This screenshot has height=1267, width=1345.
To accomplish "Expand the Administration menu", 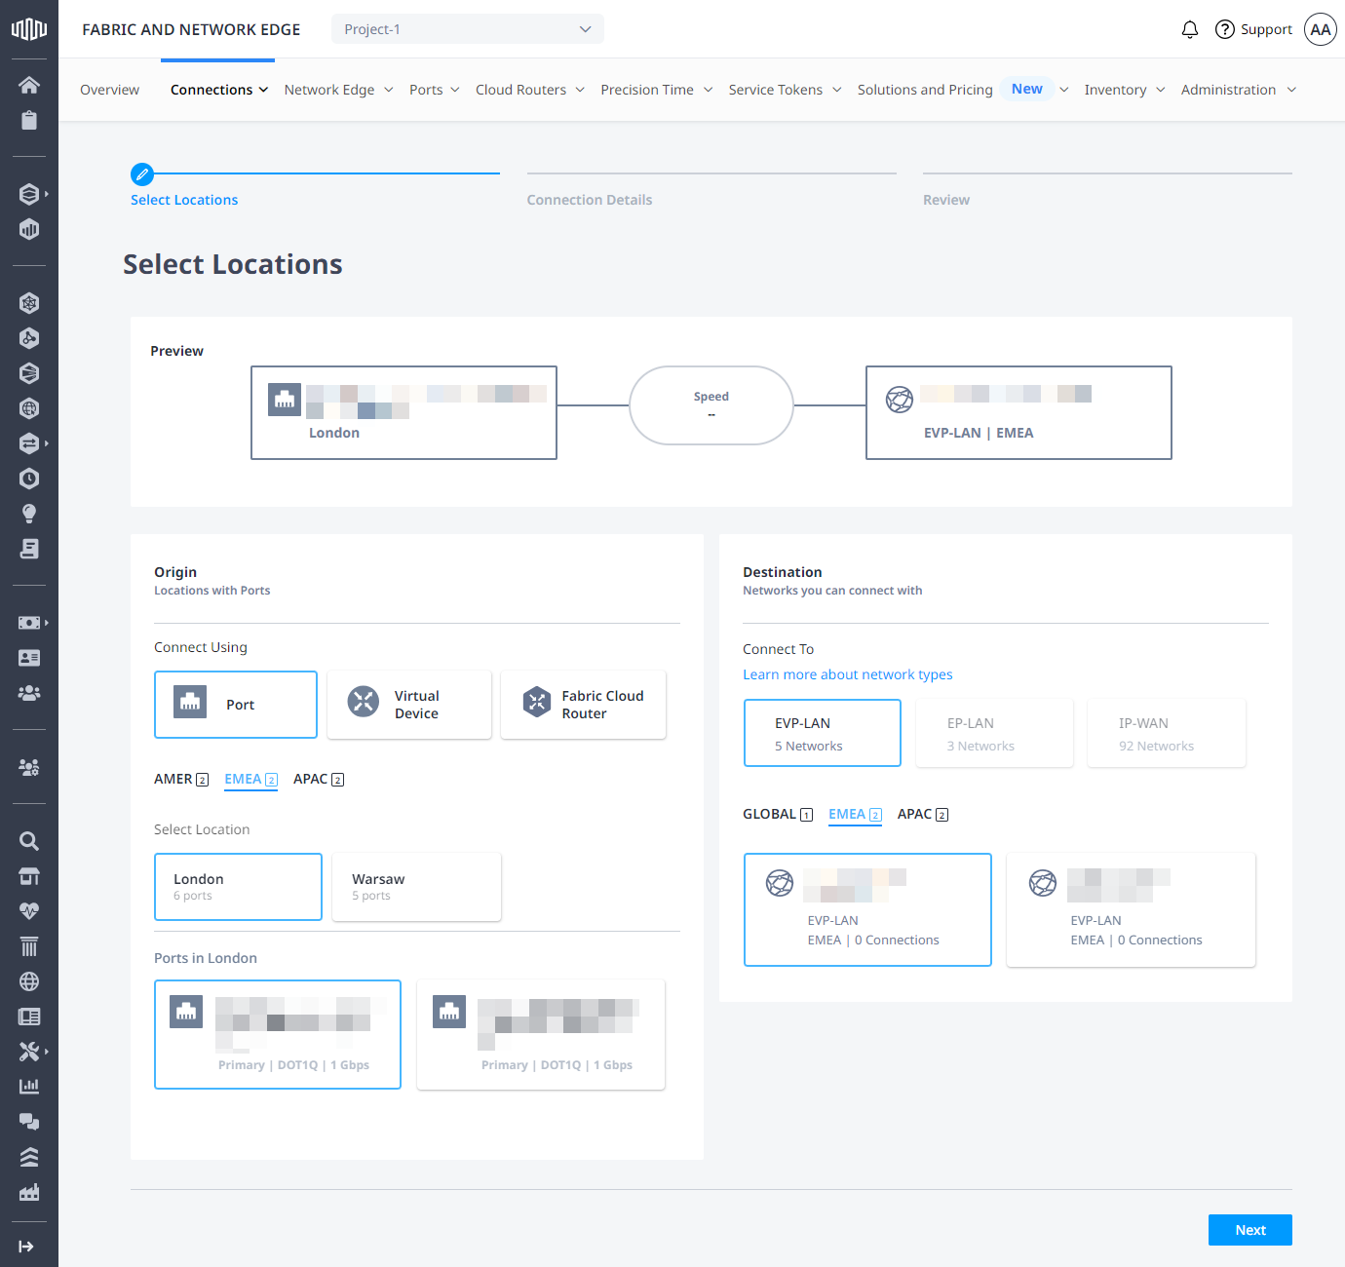I will (x=1239, y=90).
